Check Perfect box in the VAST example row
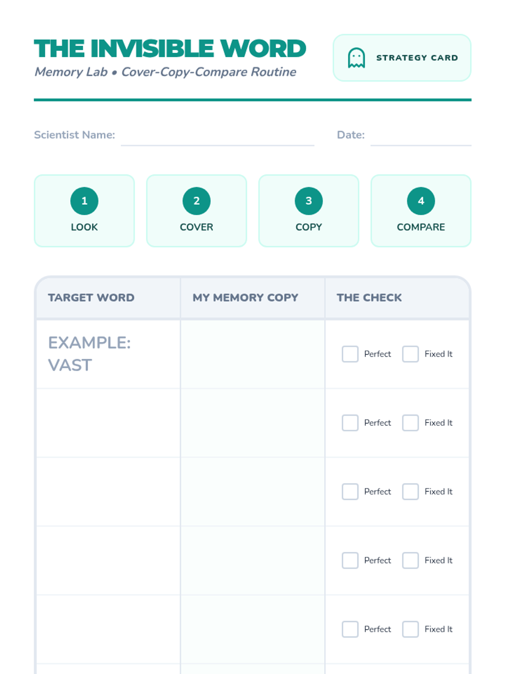 [350, 354]
